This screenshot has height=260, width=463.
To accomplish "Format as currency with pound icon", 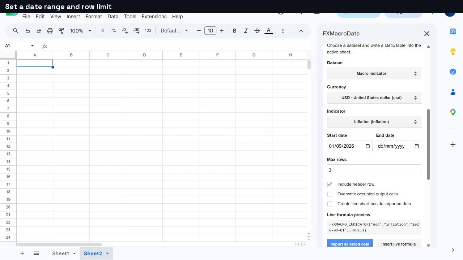I will [103, 31].
